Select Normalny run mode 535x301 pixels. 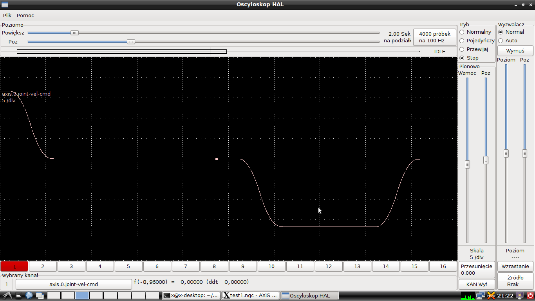(x=475, y=32)
